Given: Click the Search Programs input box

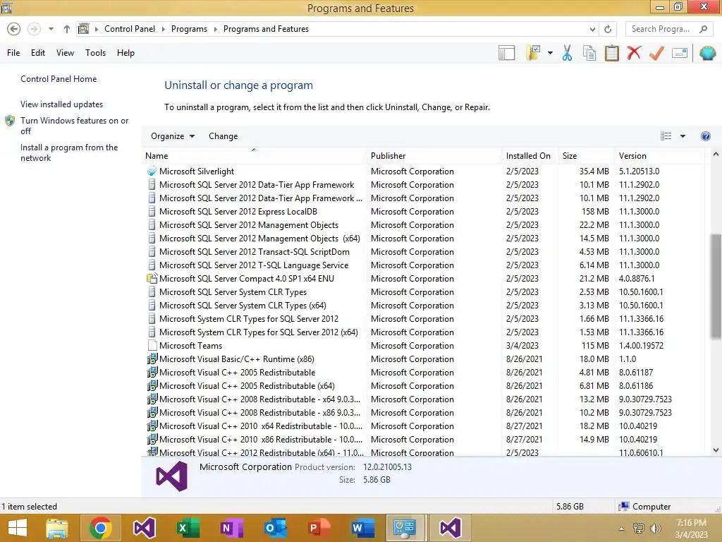Looking at the screenshot, I should coord(661,29).
